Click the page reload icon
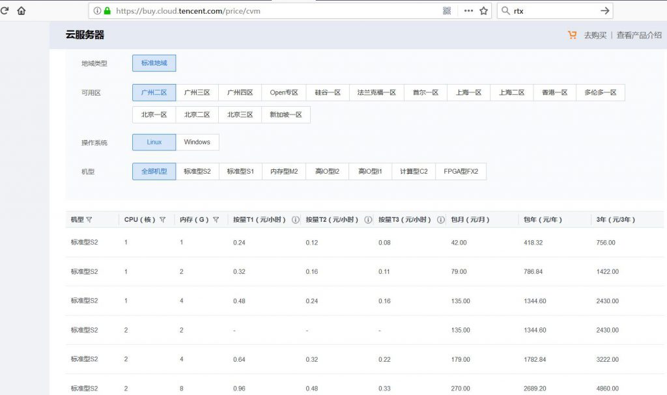The image size is (667, 395). point(5,10)
